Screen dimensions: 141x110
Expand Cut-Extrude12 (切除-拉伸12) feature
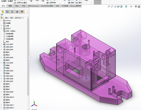click(2, 108)
